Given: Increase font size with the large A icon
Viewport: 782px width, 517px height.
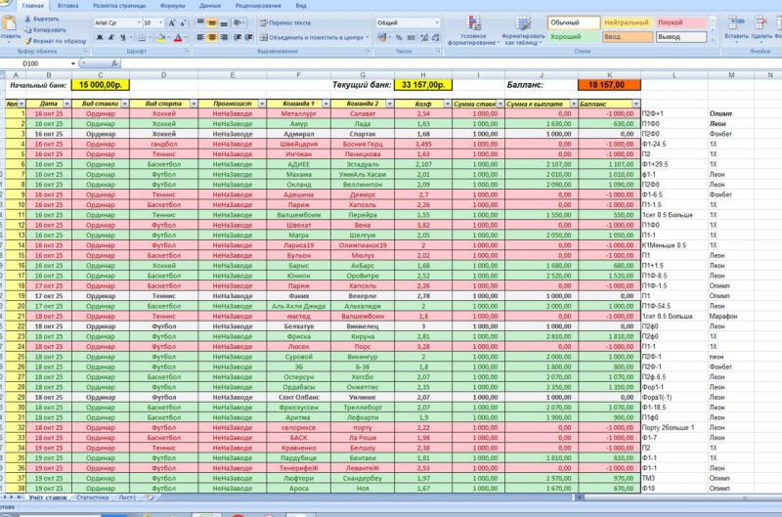Looking at the screenshot, I should [x=173, y=22].
